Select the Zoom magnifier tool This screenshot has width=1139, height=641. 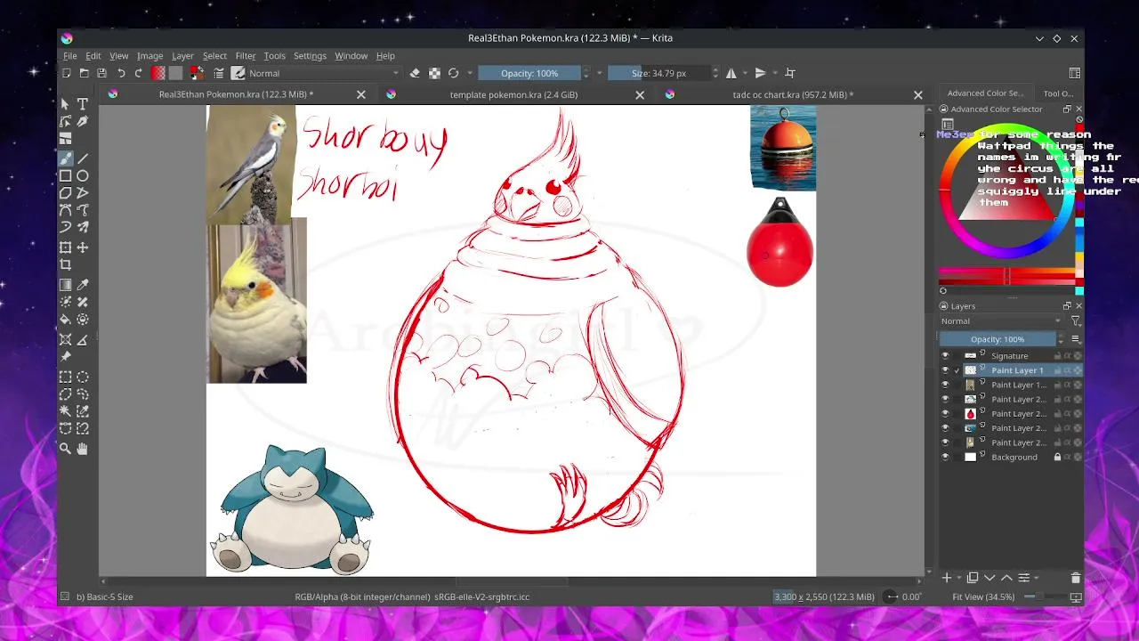(65, 450)
